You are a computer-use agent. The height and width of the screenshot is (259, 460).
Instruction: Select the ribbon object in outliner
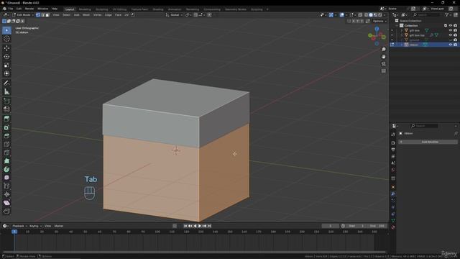(x=414, y=45)
